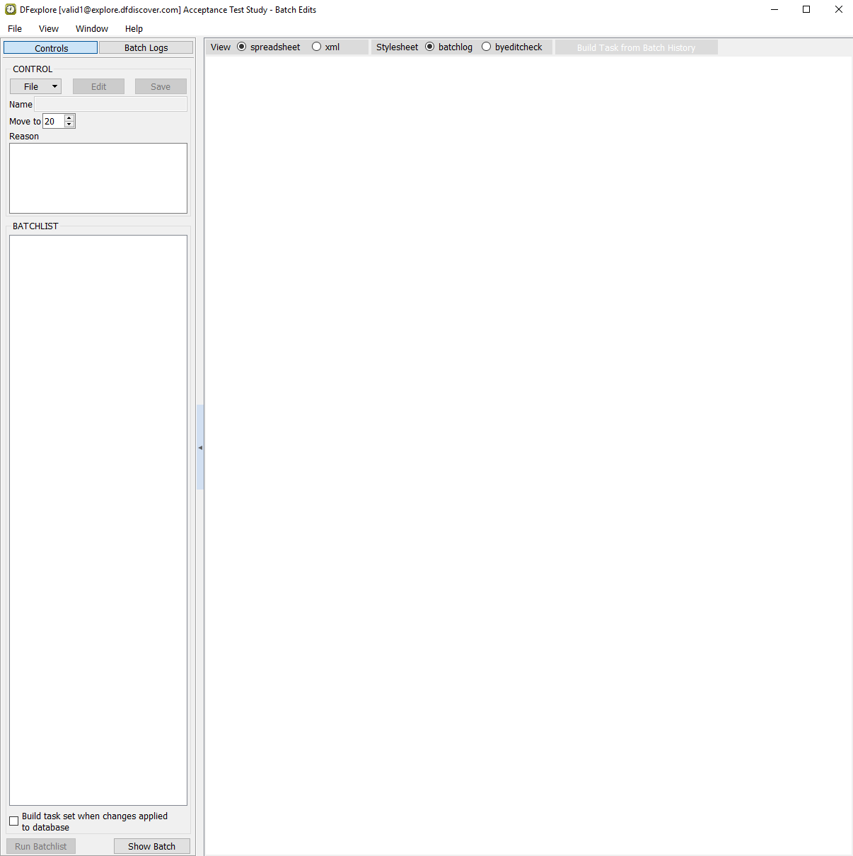The width and height of the screenshot is (853, 856).
Task: Select the xml view radio button
Action: click(317, 47)
